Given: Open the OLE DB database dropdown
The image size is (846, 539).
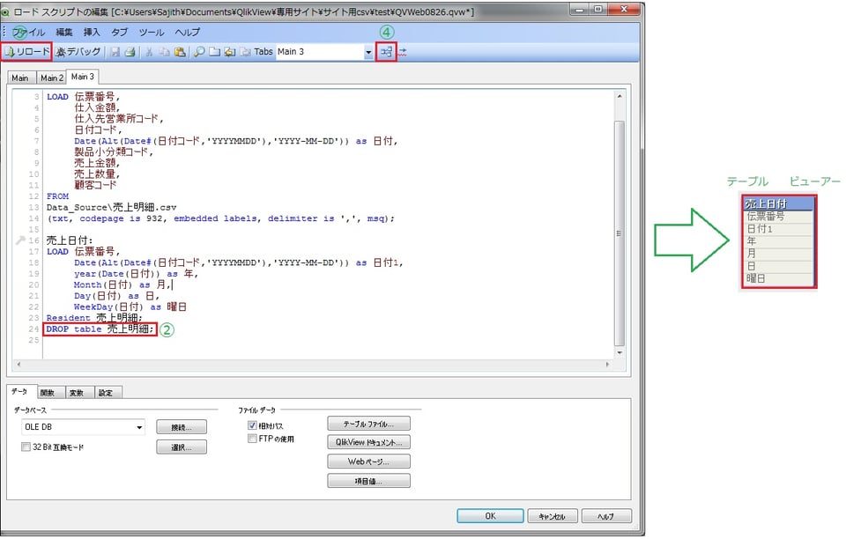Looking at the screenshot, I should point(141,426).
